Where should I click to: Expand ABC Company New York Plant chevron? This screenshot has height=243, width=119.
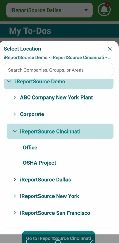15,97
